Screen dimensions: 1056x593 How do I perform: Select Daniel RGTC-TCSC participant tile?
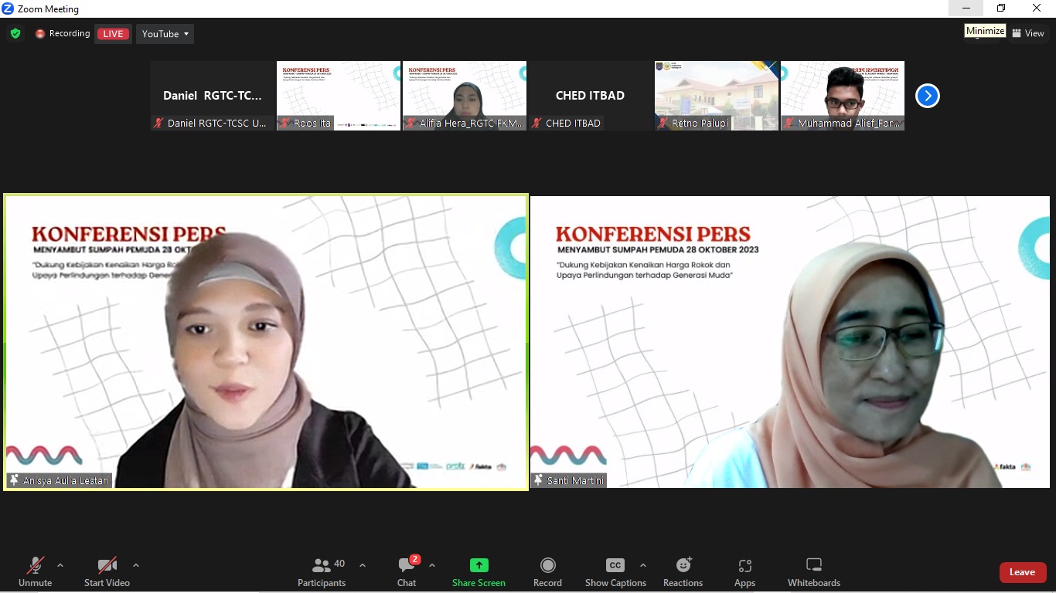[x=213, y=96]
